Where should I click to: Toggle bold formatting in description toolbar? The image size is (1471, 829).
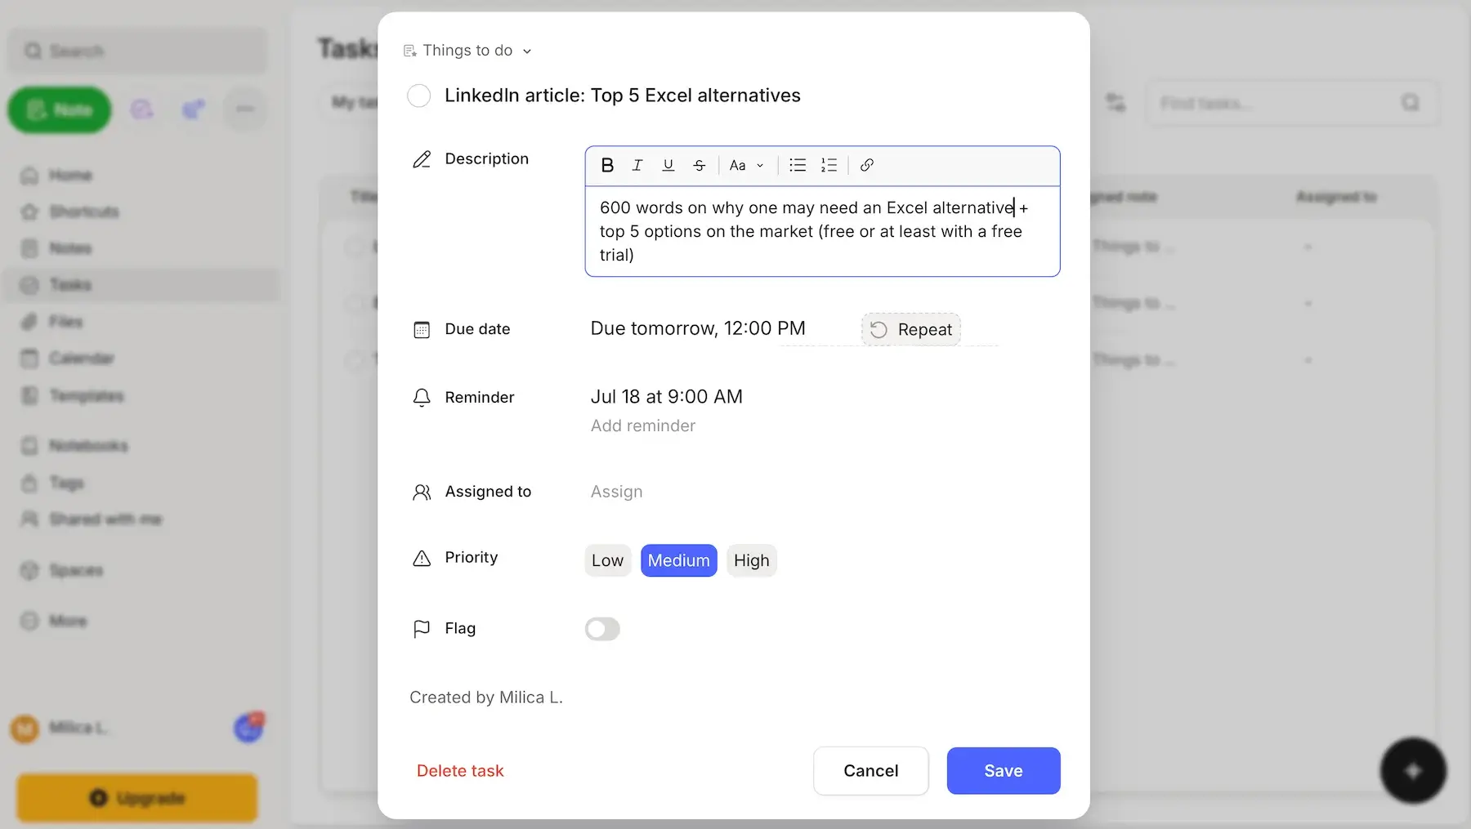[x=607, y=165]
